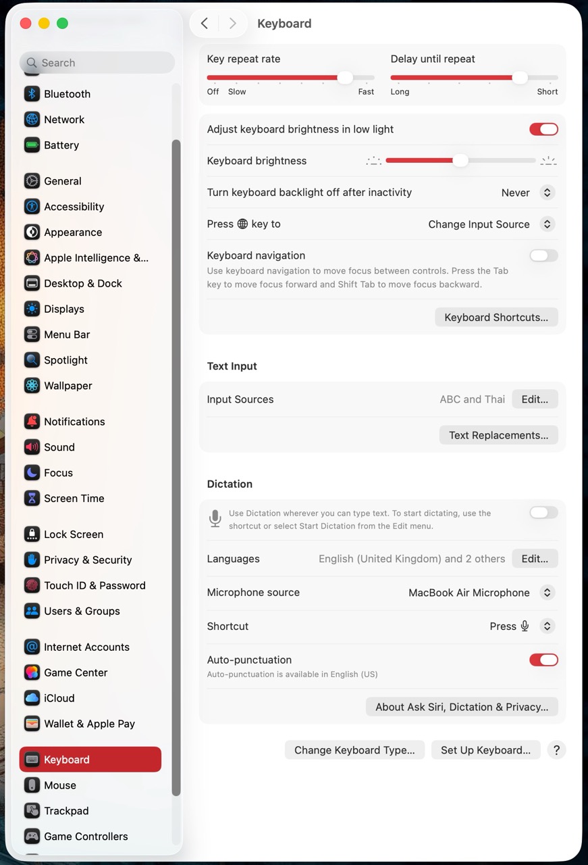Click the Game Center icon

click(x=32, y=673)
